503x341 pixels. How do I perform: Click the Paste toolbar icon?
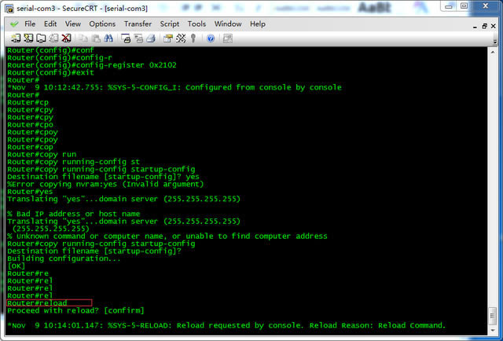click(x=96, y=38)
